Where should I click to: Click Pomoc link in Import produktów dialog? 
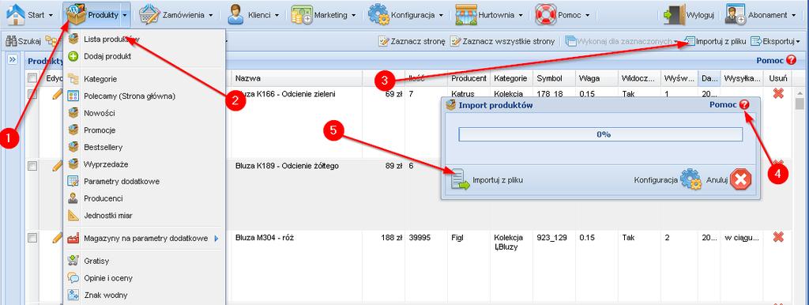click(723, 105)
